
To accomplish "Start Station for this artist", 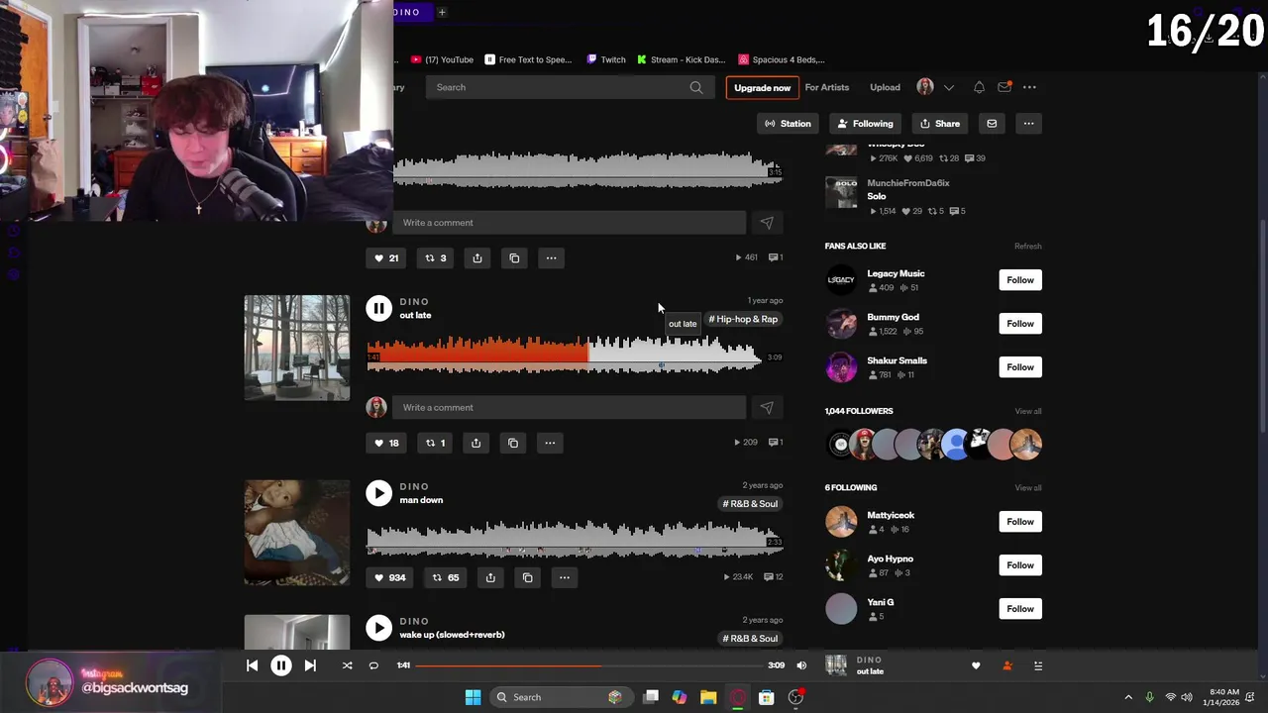I will [788, 124].
